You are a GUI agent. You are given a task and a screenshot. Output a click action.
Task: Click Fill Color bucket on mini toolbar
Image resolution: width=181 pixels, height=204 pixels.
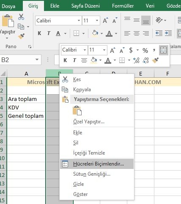pos(94,60)
